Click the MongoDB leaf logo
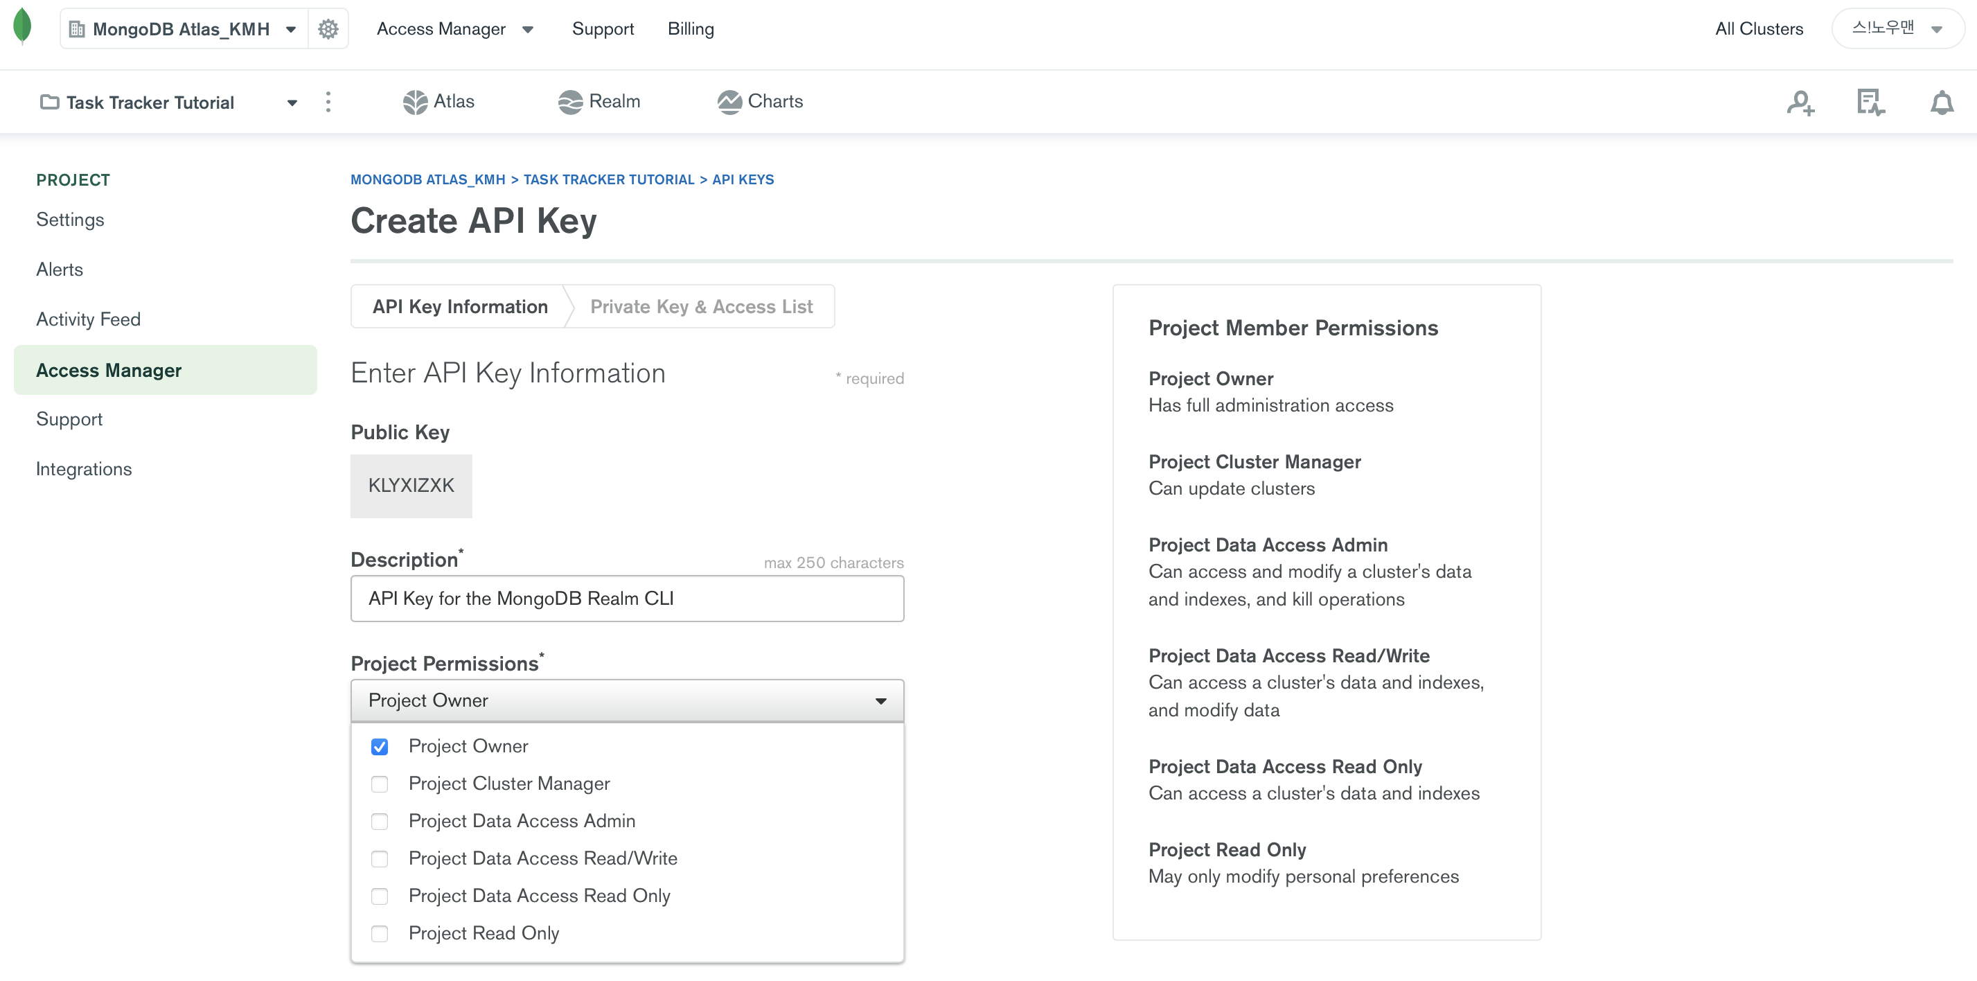This screenshot has height=981, width=1977. pos(22,26)
